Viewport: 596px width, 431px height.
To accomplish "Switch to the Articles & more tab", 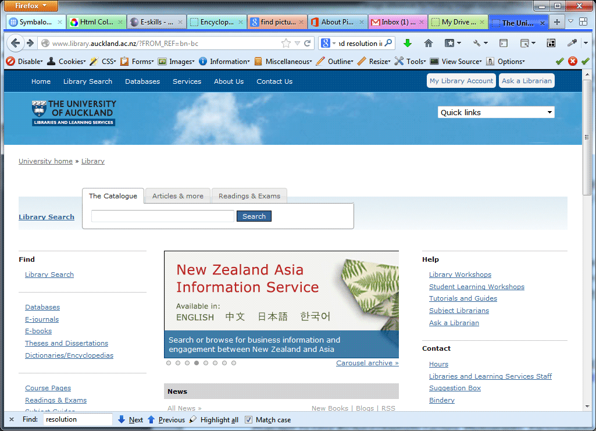I will tap(178, 196).
